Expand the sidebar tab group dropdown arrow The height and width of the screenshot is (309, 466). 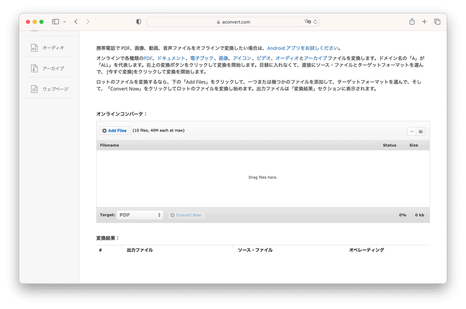click(x=64, y=22)
